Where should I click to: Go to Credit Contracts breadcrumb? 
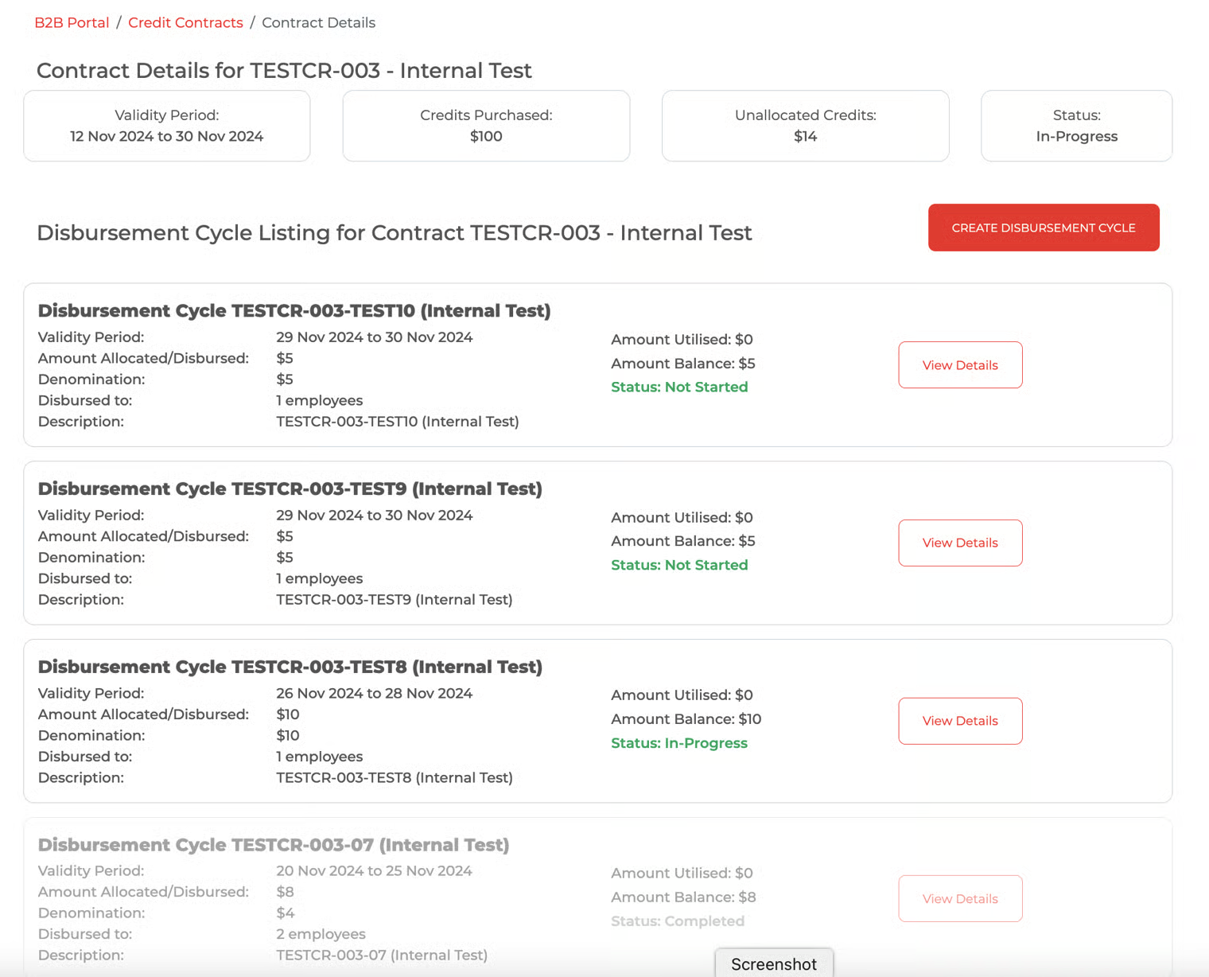click(x=185, y=23)
